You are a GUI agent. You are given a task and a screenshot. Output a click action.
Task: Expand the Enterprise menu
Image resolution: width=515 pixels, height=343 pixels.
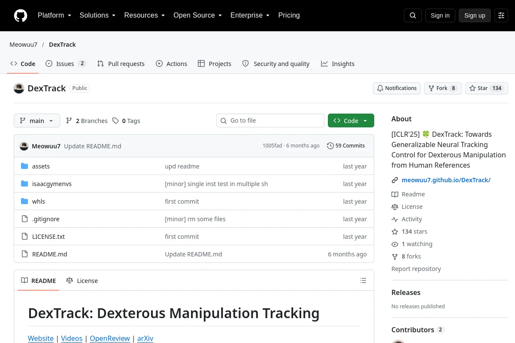tap(250, 15)
